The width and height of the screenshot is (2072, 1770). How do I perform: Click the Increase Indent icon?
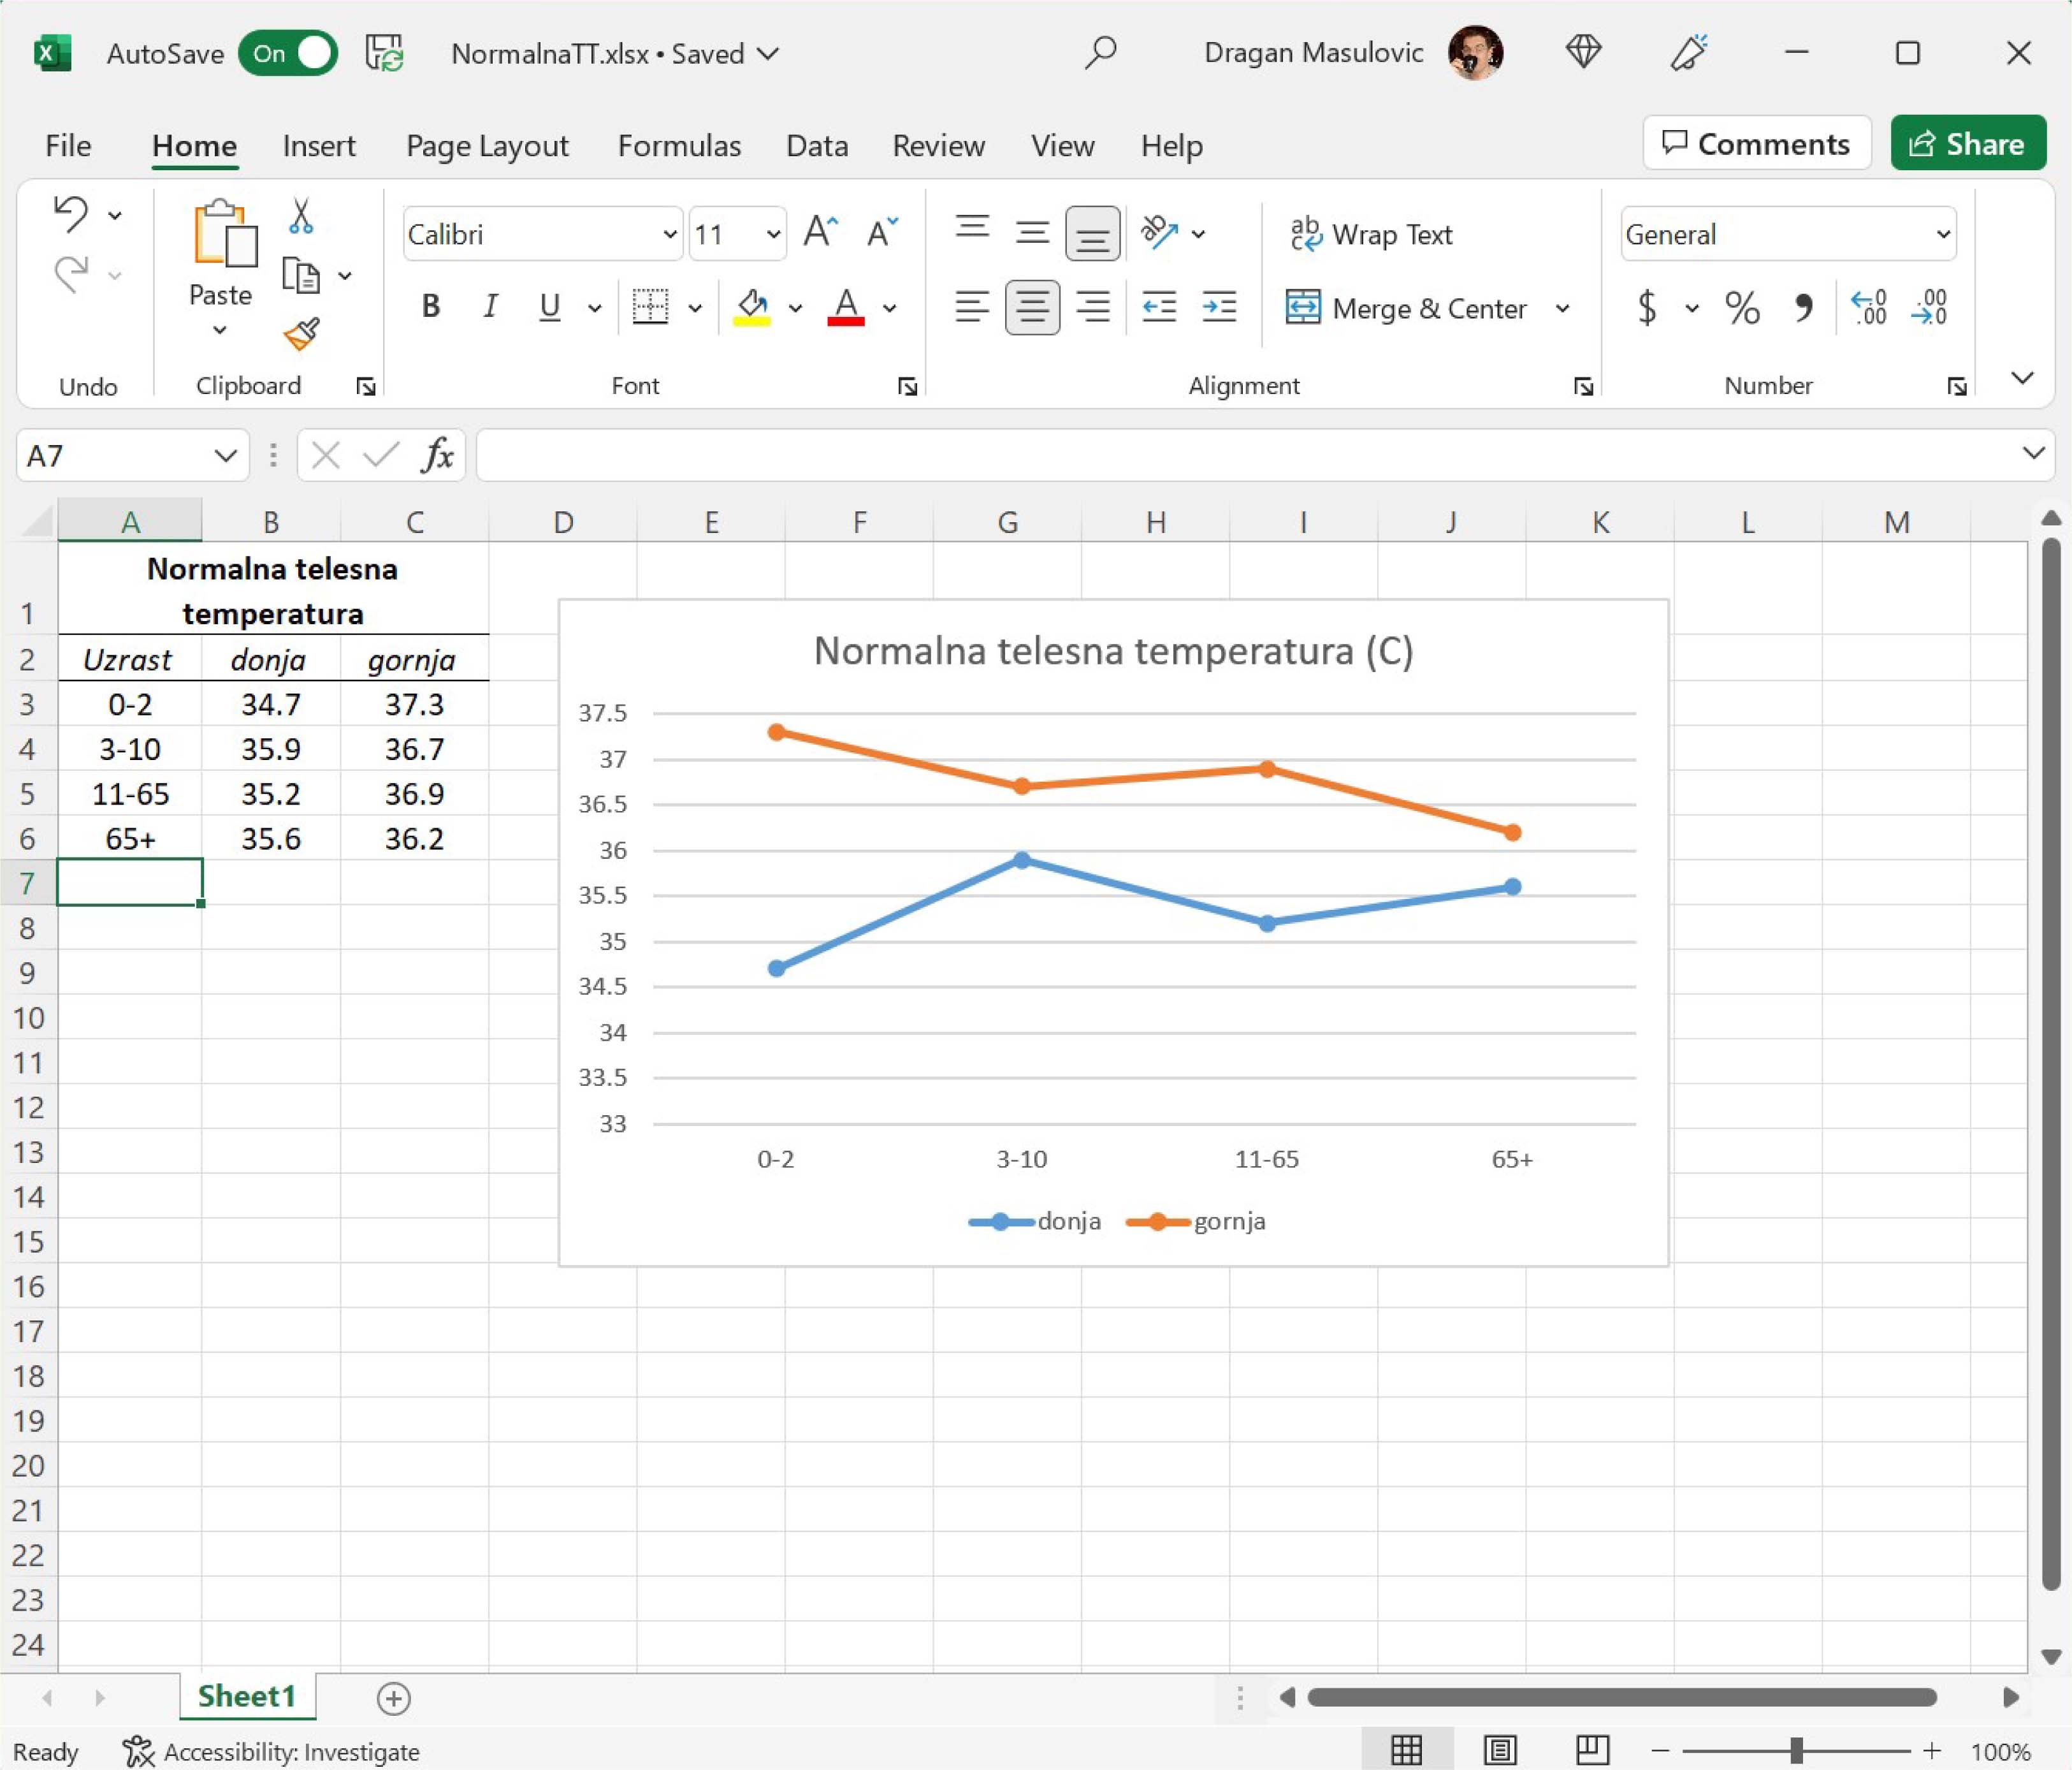click(1219, 307)
